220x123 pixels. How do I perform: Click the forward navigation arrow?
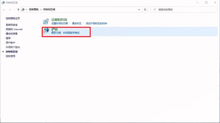tap(10, 10)
